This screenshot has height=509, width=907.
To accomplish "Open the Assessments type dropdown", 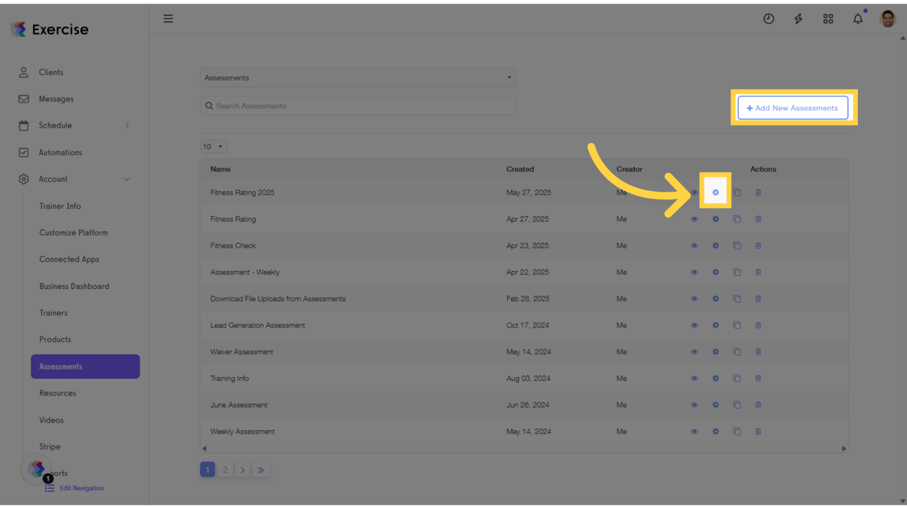I will coord(358,78).
